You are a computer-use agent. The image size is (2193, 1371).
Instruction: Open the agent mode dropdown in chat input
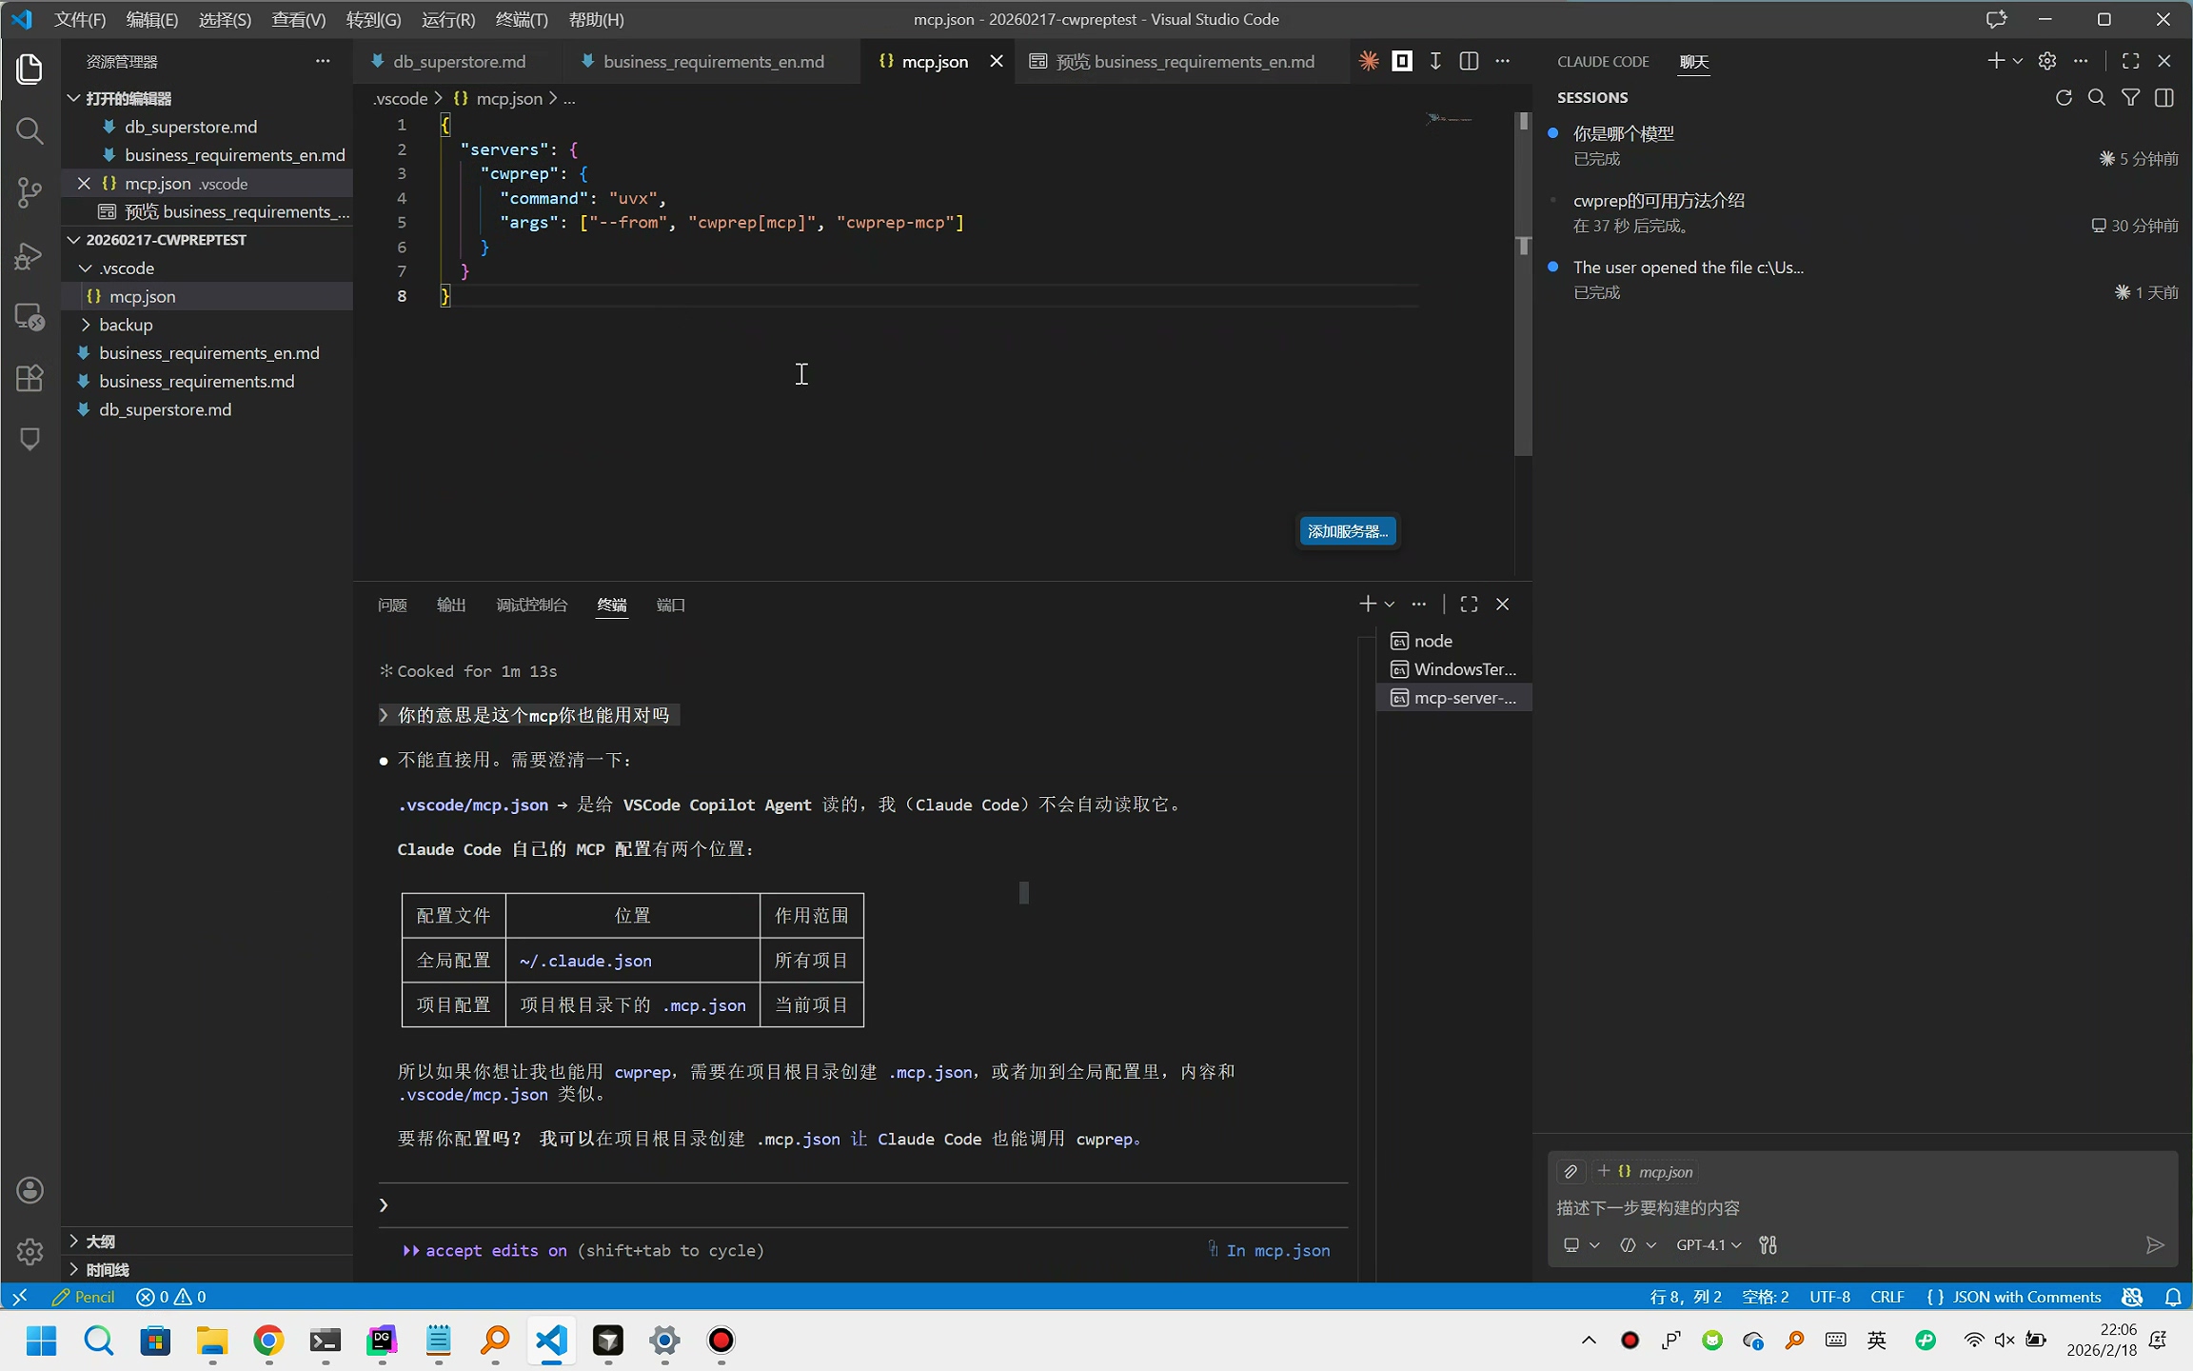click(x=1638, y=1244)
